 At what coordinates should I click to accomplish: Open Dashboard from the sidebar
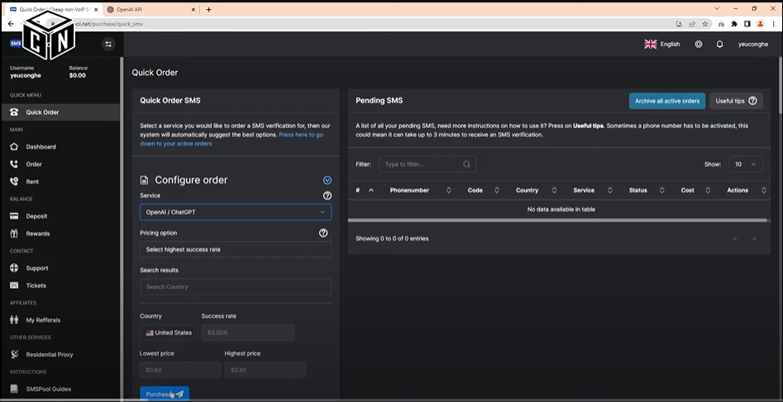tap(41, 147)
